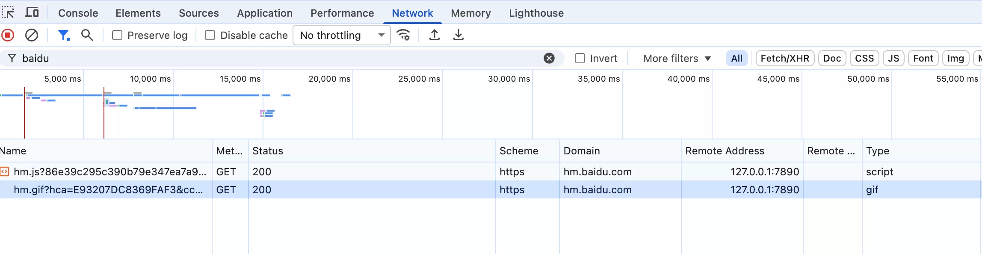
Task: Select the hm.js script request row
Action: click(109, 171)
